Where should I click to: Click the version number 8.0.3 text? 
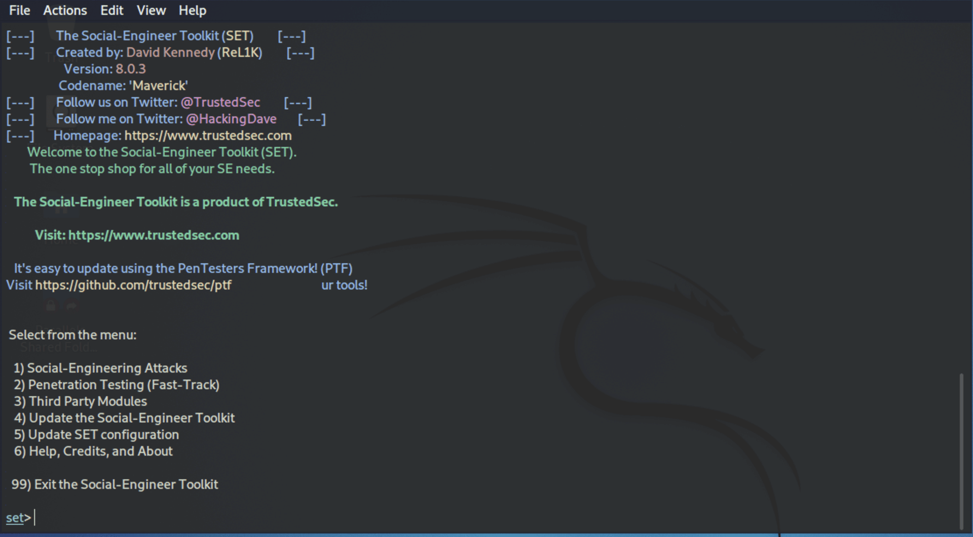tap(130, 69)
